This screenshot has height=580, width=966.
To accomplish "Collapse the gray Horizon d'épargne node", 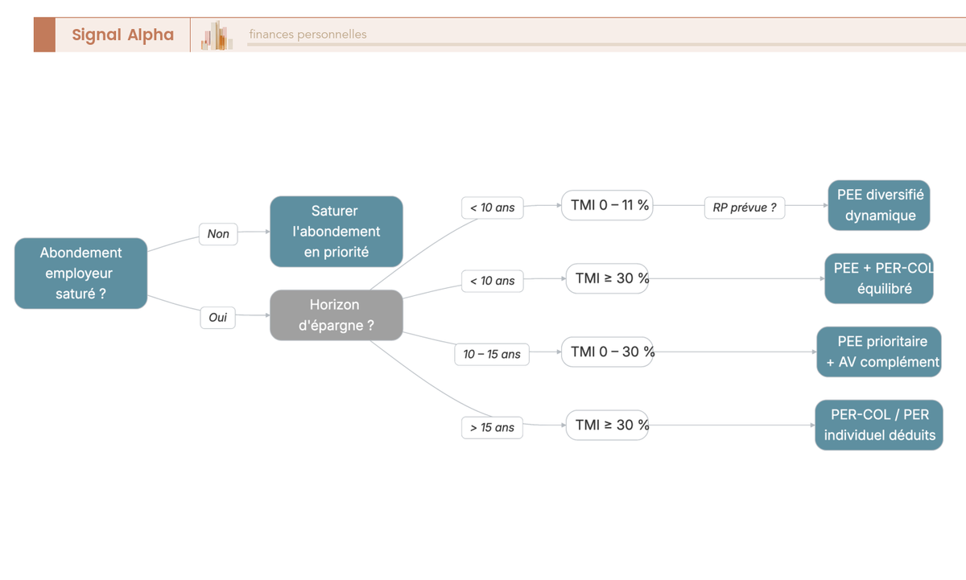I will (336, 315).
